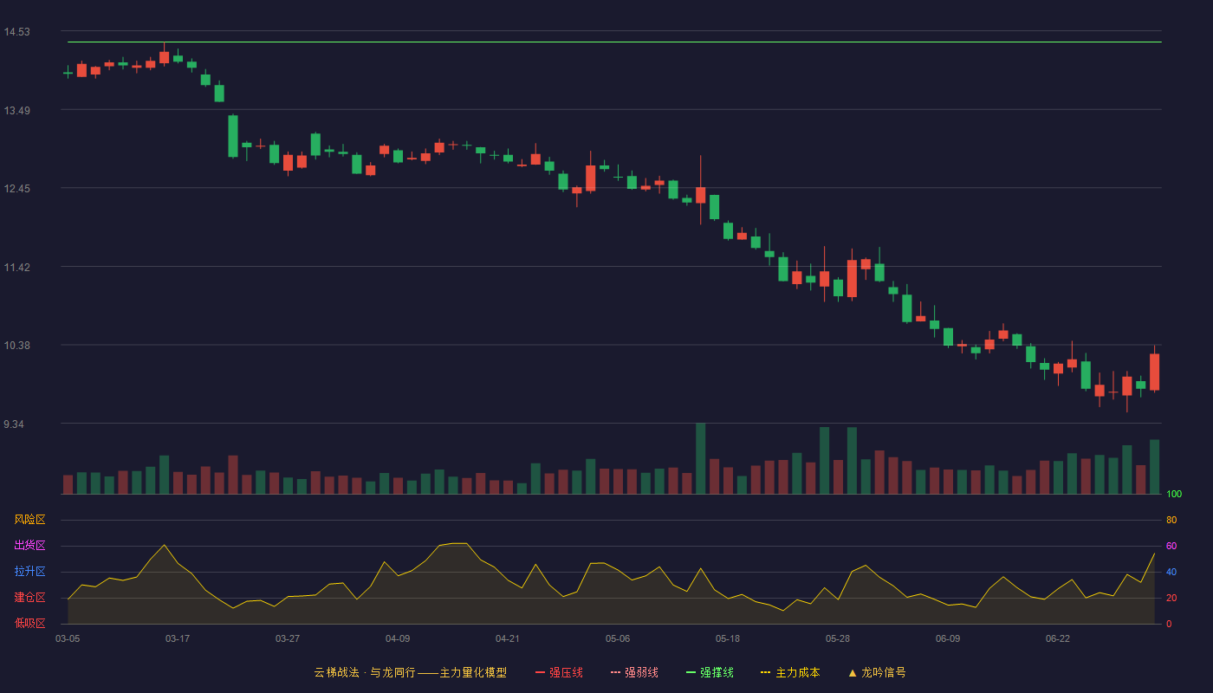The image size is (1213, 693).
Task: Toggle the 强撑线 legend series
Action: coord(710,672)
